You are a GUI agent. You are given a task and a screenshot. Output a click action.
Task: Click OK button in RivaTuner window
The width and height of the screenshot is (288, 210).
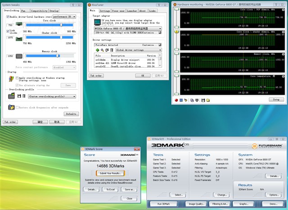click(x=143, y=76)
